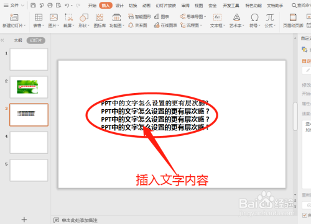The height and width of the screenshot is (224, 311).
Task: Switch to the 切换 tab
Action: (x=133, y=6)
